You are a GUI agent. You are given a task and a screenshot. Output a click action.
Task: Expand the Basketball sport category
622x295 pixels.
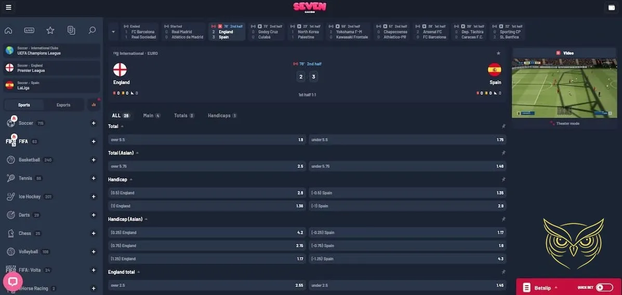(x=94, y=160)
